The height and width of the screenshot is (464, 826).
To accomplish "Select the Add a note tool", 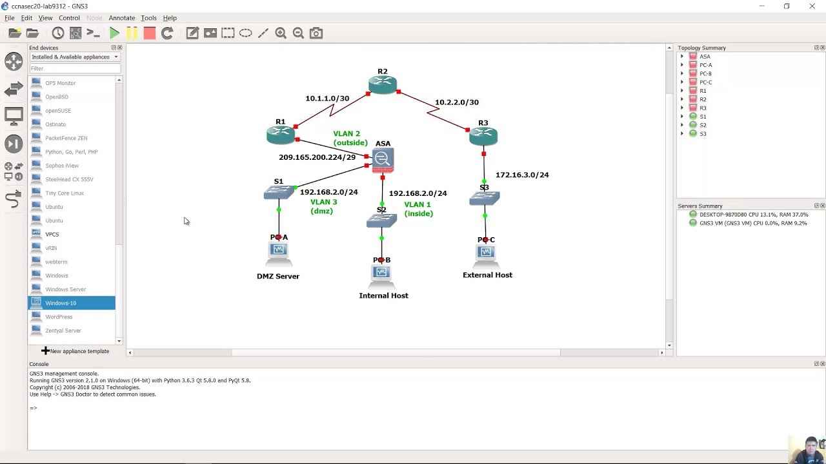I will pos(192,33).
